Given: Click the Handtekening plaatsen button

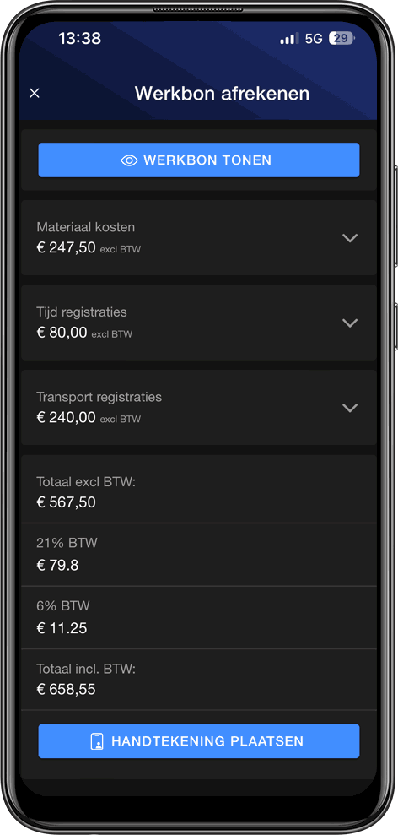Looking at the screenshot, I should pyautogui.click(x=199, y=740).
